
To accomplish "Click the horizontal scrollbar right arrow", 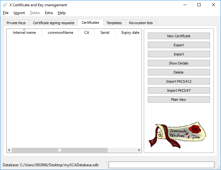I will point(139,150).
